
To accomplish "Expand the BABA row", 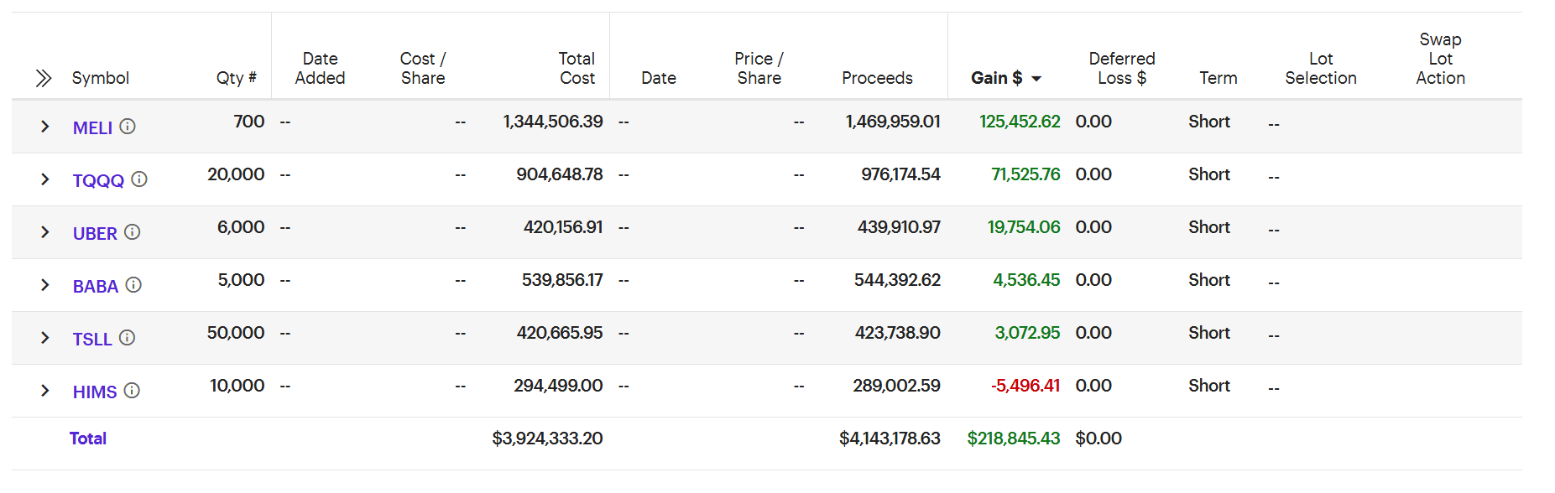I will tap(45, 285).
